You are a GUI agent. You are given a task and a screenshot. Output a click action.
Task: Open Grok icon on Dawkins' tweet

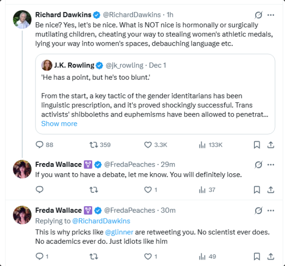tap(259, 15)
